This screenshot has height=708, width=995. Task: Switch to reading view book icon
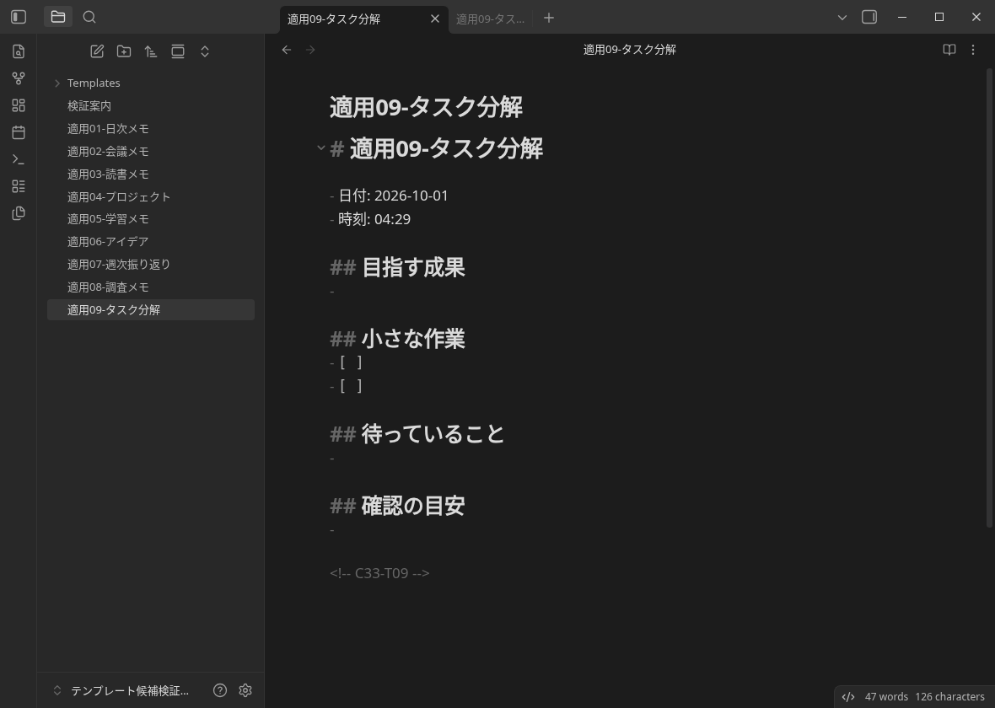tap(949, 50)
